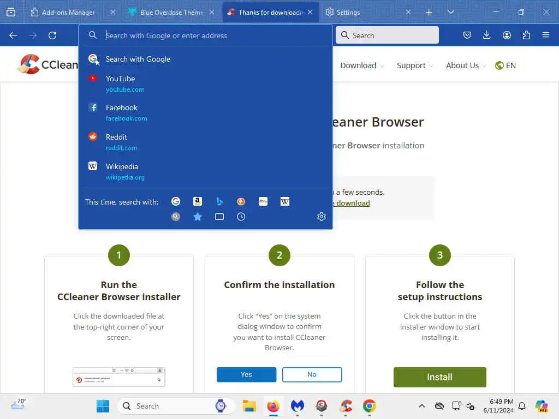559x419 pixels.
Task: Click the toolbar Search box
Action: click(387, 35)
